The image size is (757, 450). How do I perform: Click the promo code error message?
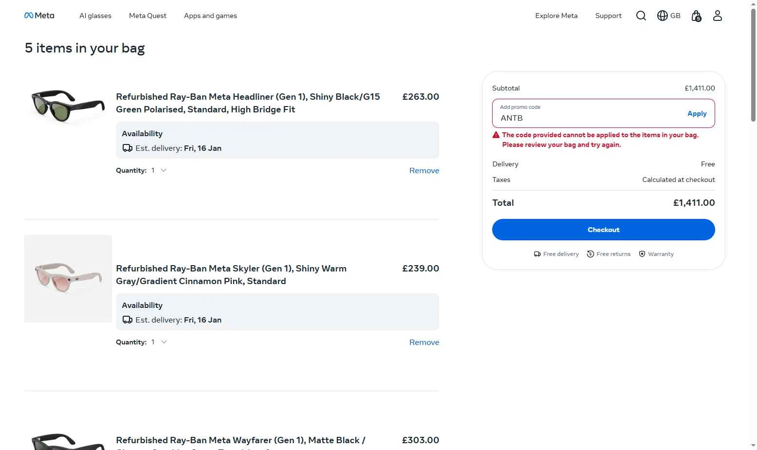click(x=600, y=140)
